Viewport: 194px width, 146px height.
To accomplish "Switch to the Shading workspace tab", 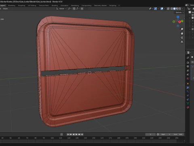I will click(55, 6).
